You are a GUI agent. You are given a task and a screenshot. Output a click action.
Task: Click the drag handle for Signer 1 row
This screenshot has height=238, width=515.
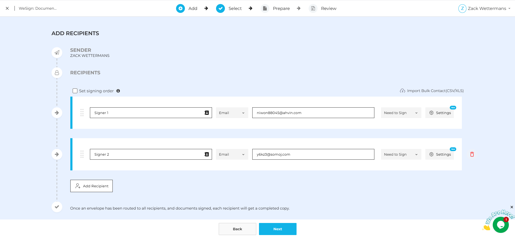pos(82,113)
